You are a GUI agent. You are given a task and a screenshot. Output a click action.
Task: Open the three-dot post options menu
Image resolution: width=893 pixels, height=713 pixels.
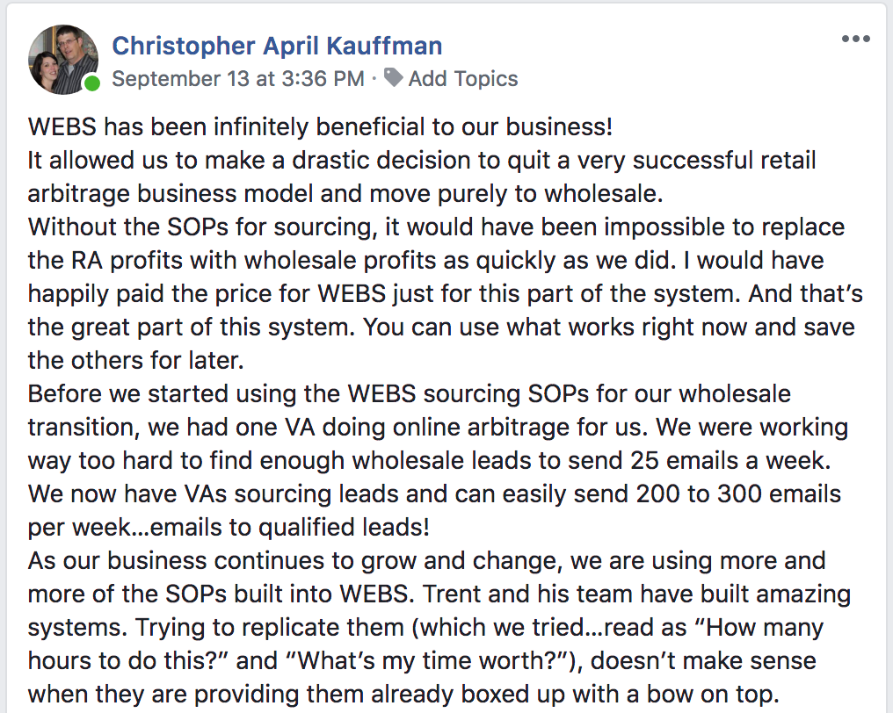tap(854, 40)
